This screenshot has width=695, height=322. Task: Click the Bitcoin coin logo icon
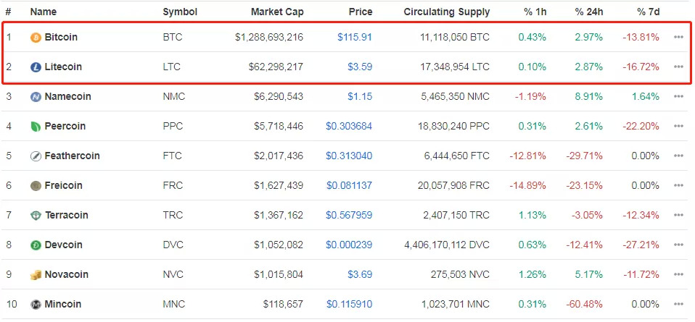[36, 37]
